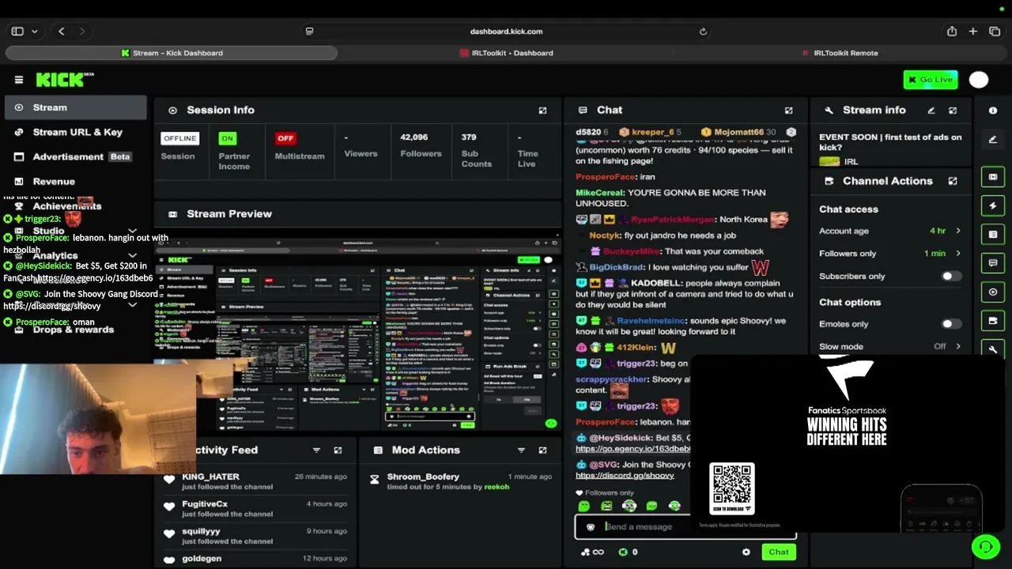Switch to IRLToolkit Dashboard tab
This screenshot has width=1012, height=569.
506,53
